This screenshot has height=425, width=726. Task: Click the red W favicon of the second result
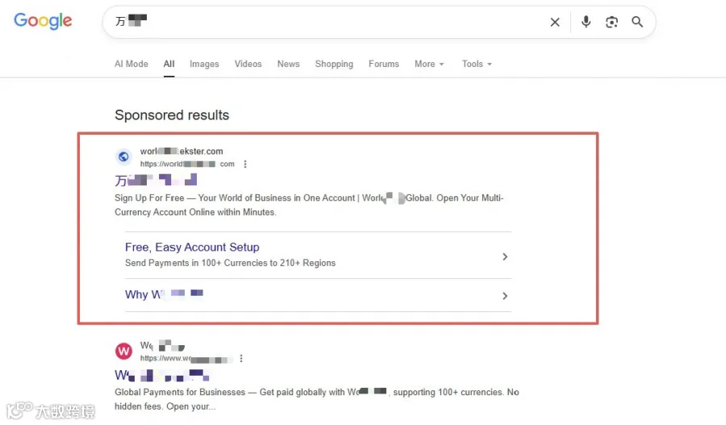[x=123, y=352]
